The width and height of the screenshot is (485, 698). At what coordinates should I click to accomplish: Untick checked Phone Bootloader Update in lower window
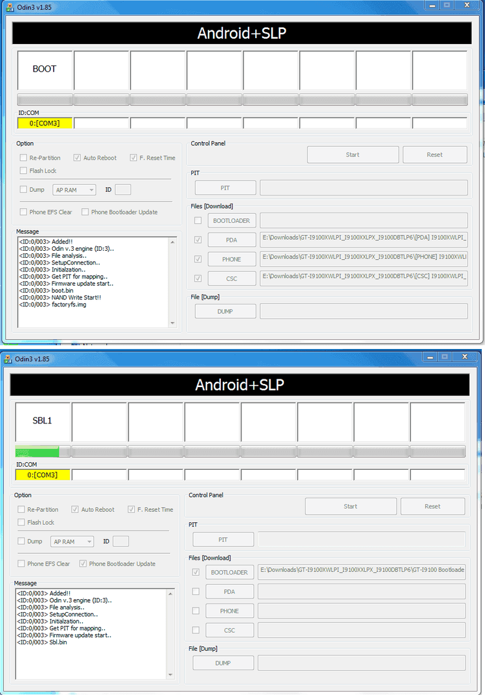click(83, 564)
